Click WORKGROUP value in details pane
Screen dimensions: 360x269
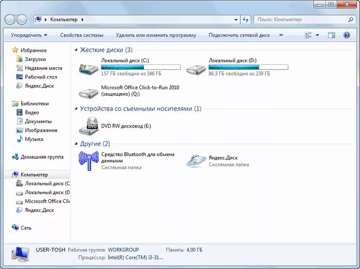coord(123,249)
